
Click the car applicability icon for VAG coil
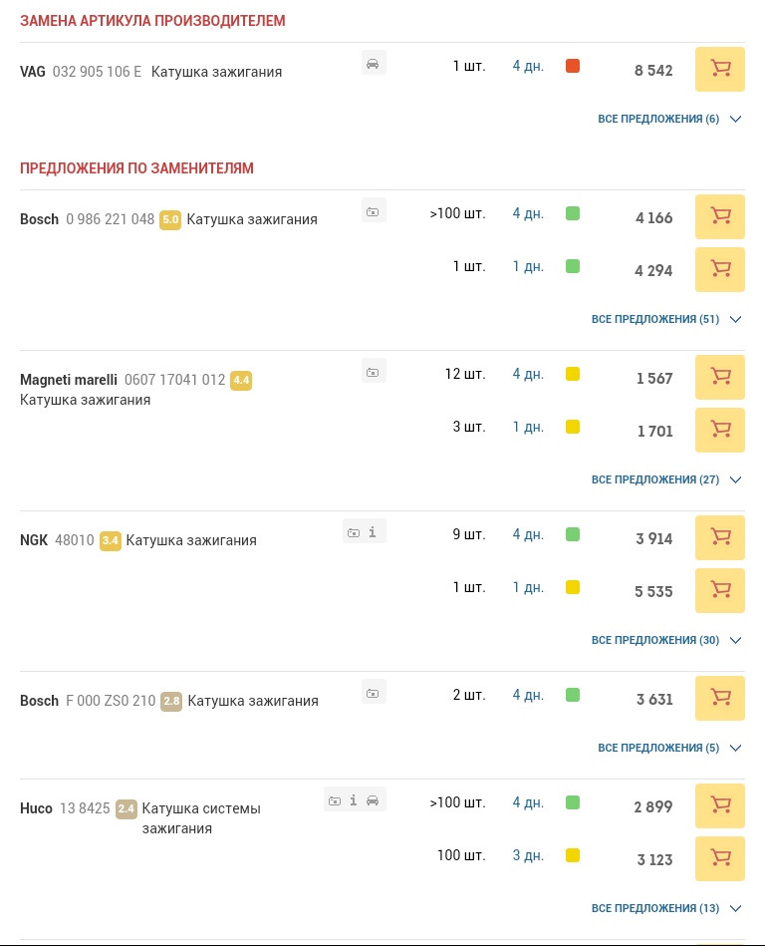coord(374,64)
